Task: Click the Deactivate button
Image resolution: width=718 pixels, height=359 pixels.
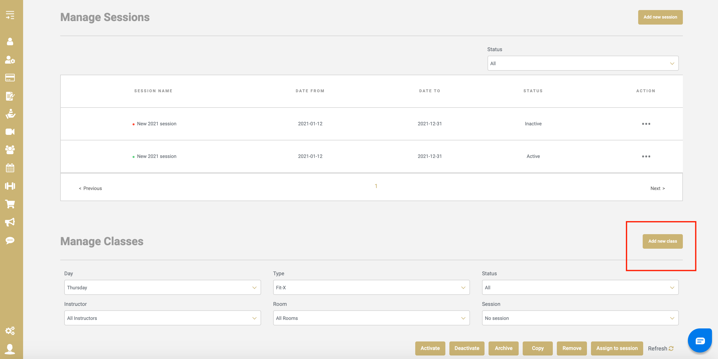Action: pyautogui.click(x=467, y=348)
